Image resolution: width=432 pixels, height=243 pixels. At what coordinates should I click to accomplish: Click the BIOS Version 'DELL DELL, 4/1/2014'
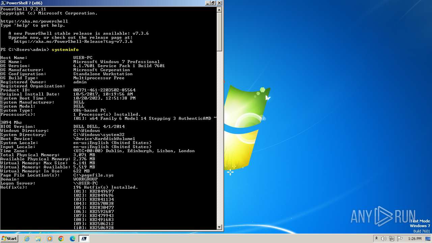(x=99, y=127)
